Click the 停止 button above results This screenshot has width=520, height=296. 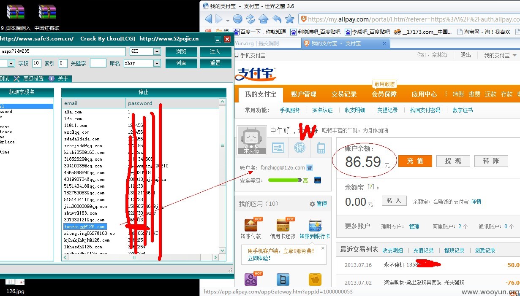click(144, 92)
